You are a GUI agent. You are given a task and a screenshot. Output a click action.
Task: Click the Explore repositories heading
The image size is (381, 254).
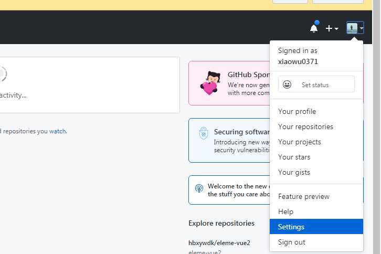(221, 223)
